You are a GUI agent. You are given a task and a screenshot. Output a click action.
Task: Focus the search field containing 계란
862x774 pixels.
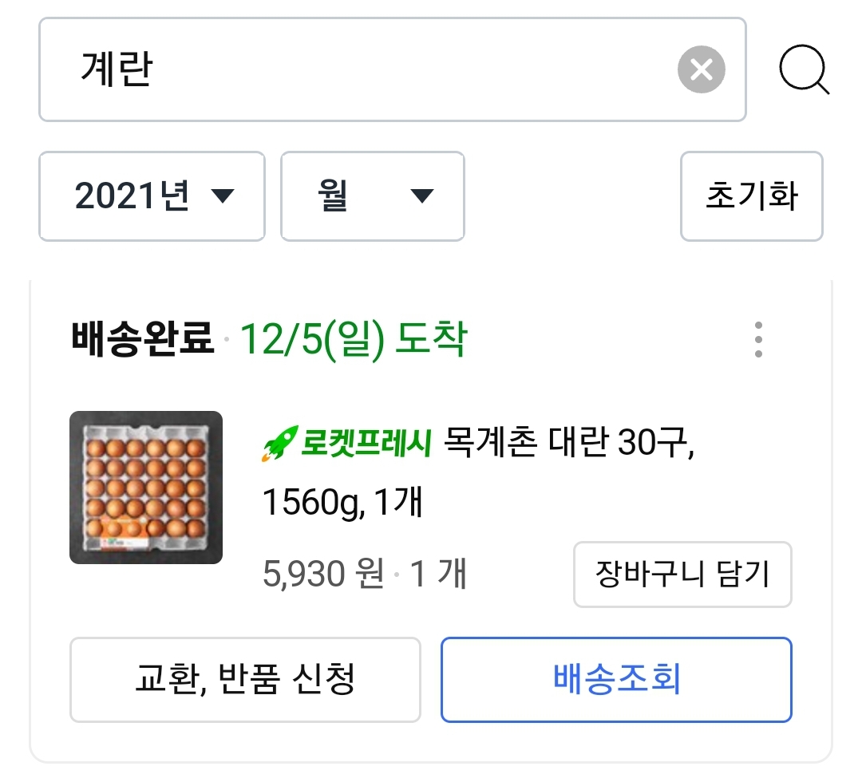359,70
